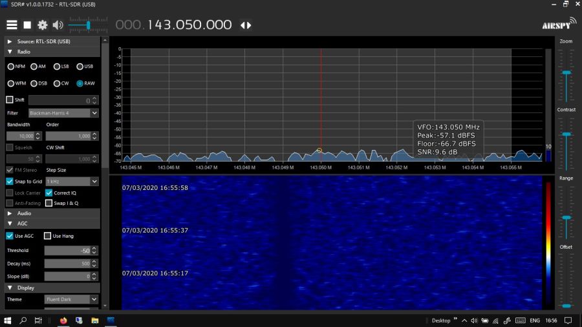
Task: Click the Threshold -50 stepper arrows
Action: (x=94, y=251)
